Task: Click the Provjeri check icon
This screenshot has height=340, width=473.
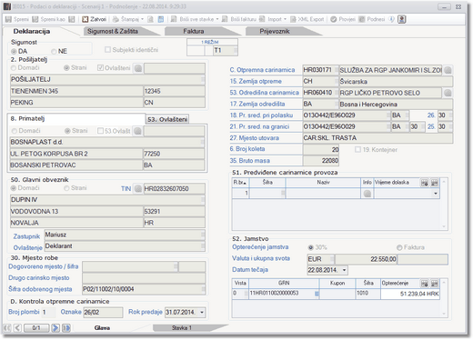Action: click(x=334, y=19)
